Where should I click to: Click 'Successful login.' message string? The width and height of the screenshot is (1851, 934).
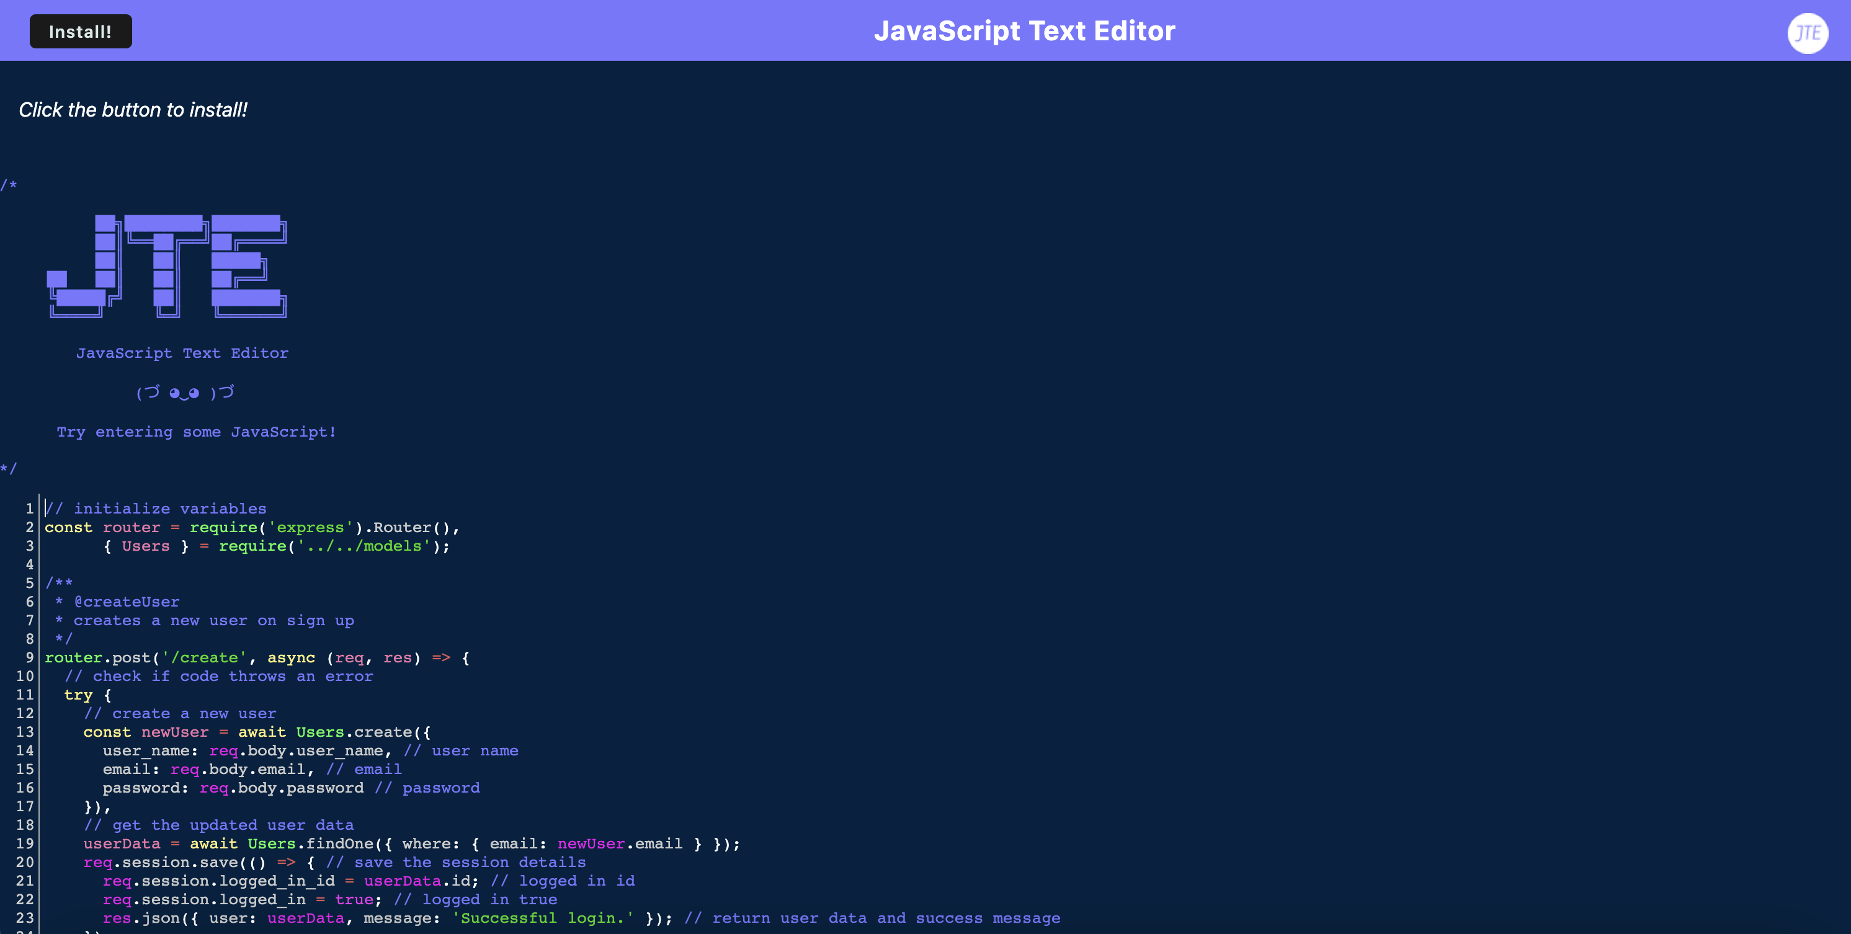click(543, 918)
